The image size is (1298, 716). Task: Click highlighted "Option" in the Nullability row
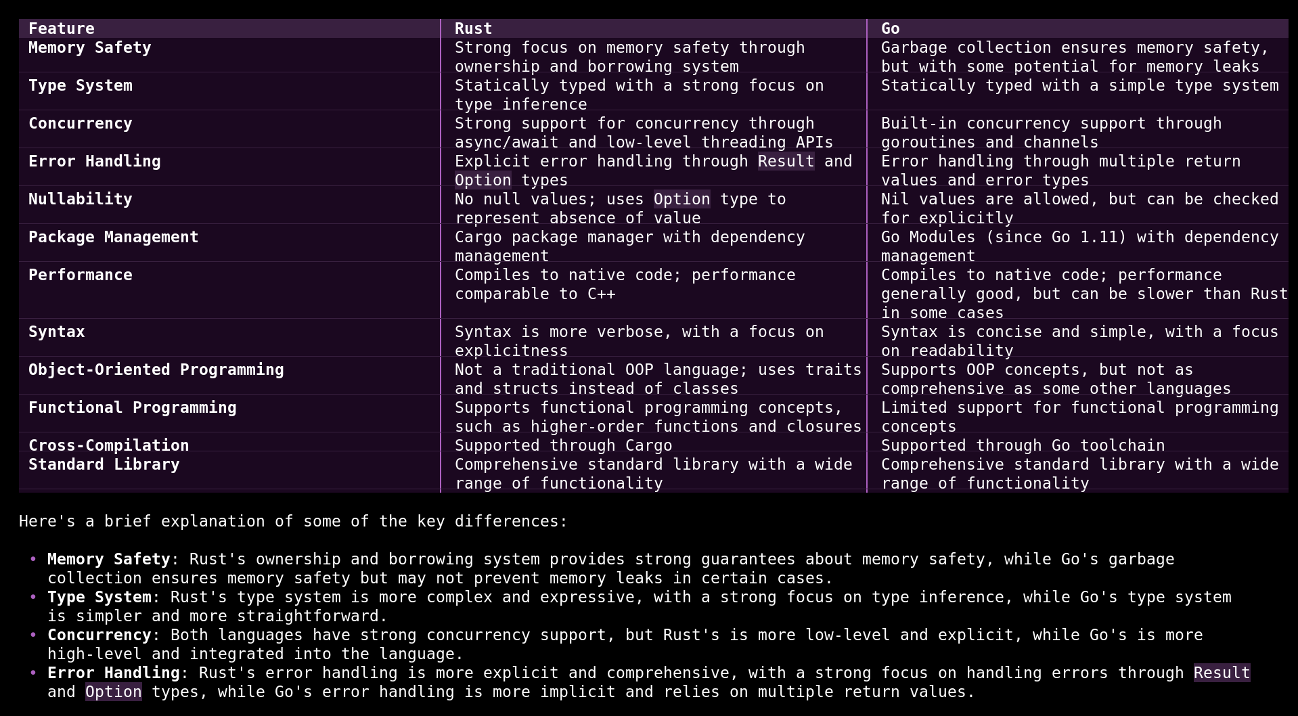tap(681, 199)
